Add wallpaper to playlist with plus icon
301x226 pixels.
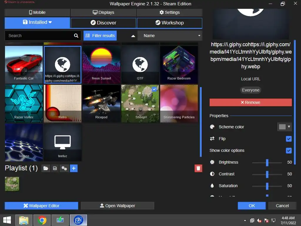click(x=74, y=168)
